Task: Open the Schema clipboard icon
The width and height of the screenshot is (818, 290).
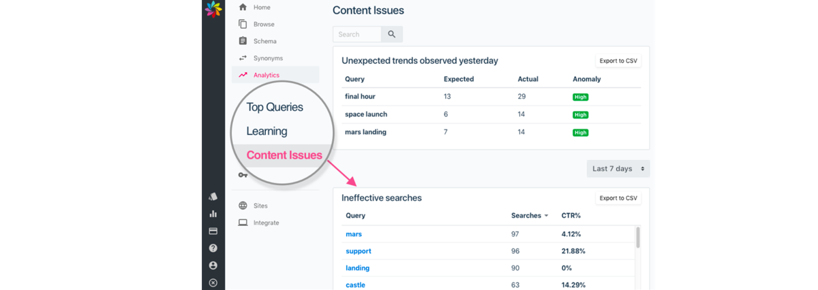Action: click(243, 41)
